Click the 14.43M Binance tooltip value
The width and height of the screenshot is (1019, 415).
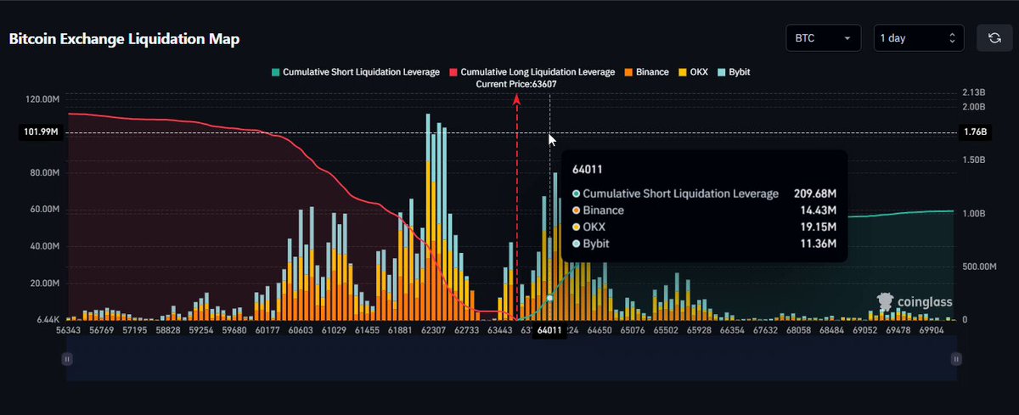(x=819, y=210)
